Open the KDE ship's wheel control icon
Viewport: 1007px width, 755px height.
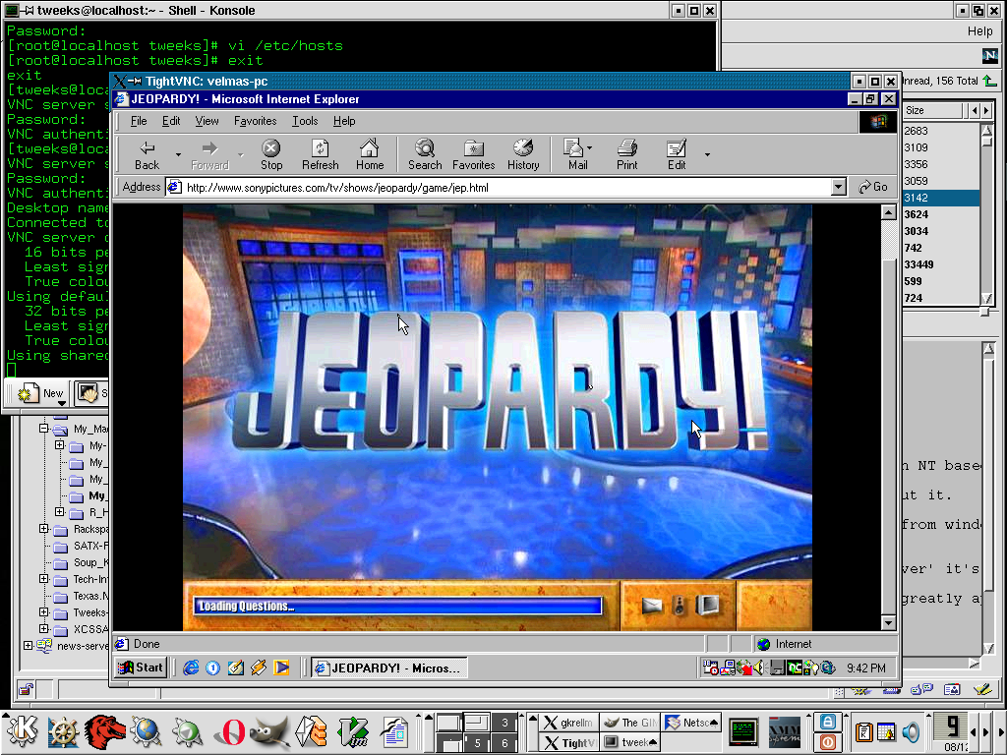63,731
